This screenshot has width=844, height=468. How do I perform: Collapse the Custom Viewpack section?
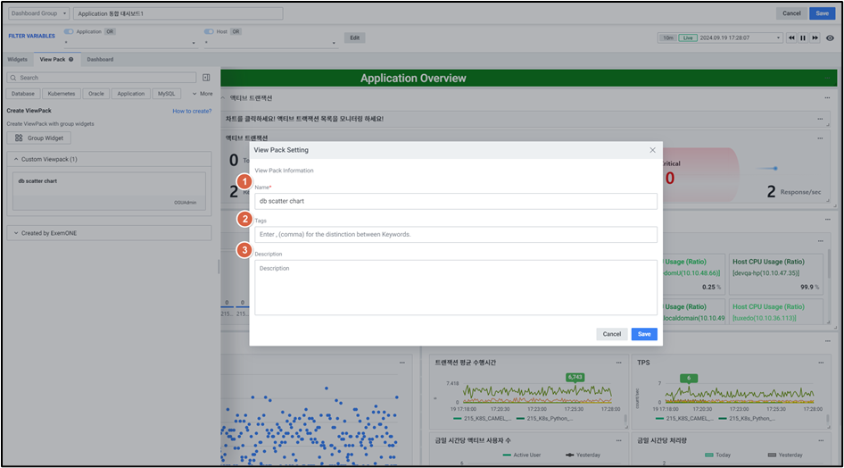[14, 159]
